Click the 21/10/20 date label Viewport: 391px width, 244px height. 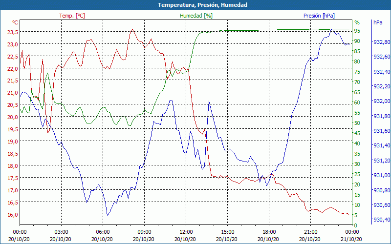point(351,239)
